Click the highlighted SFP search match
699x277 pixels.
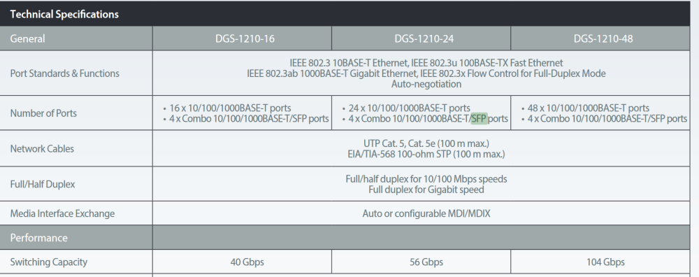click(480, 119)
